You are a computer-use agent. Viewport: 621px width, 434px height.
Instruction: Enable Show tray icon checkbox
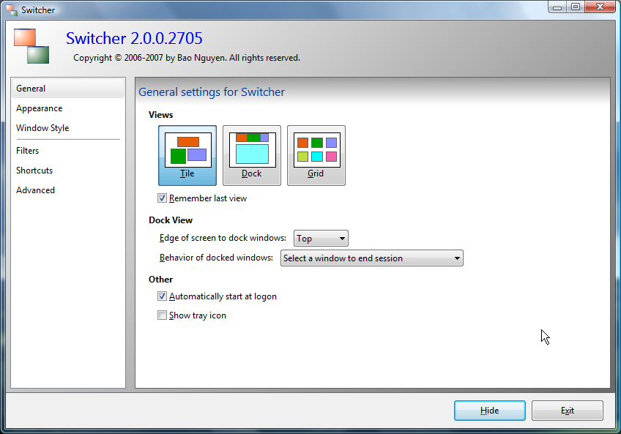[162, 315]
